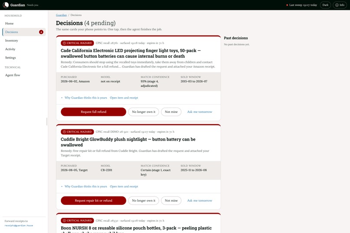Select Decisions in sidebar
Viewport: 350px width, 233px height.
coord(23,32)
